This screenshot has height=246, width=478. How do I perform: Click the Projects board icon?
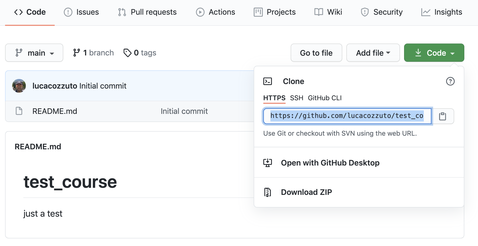(x=258, y=12)
